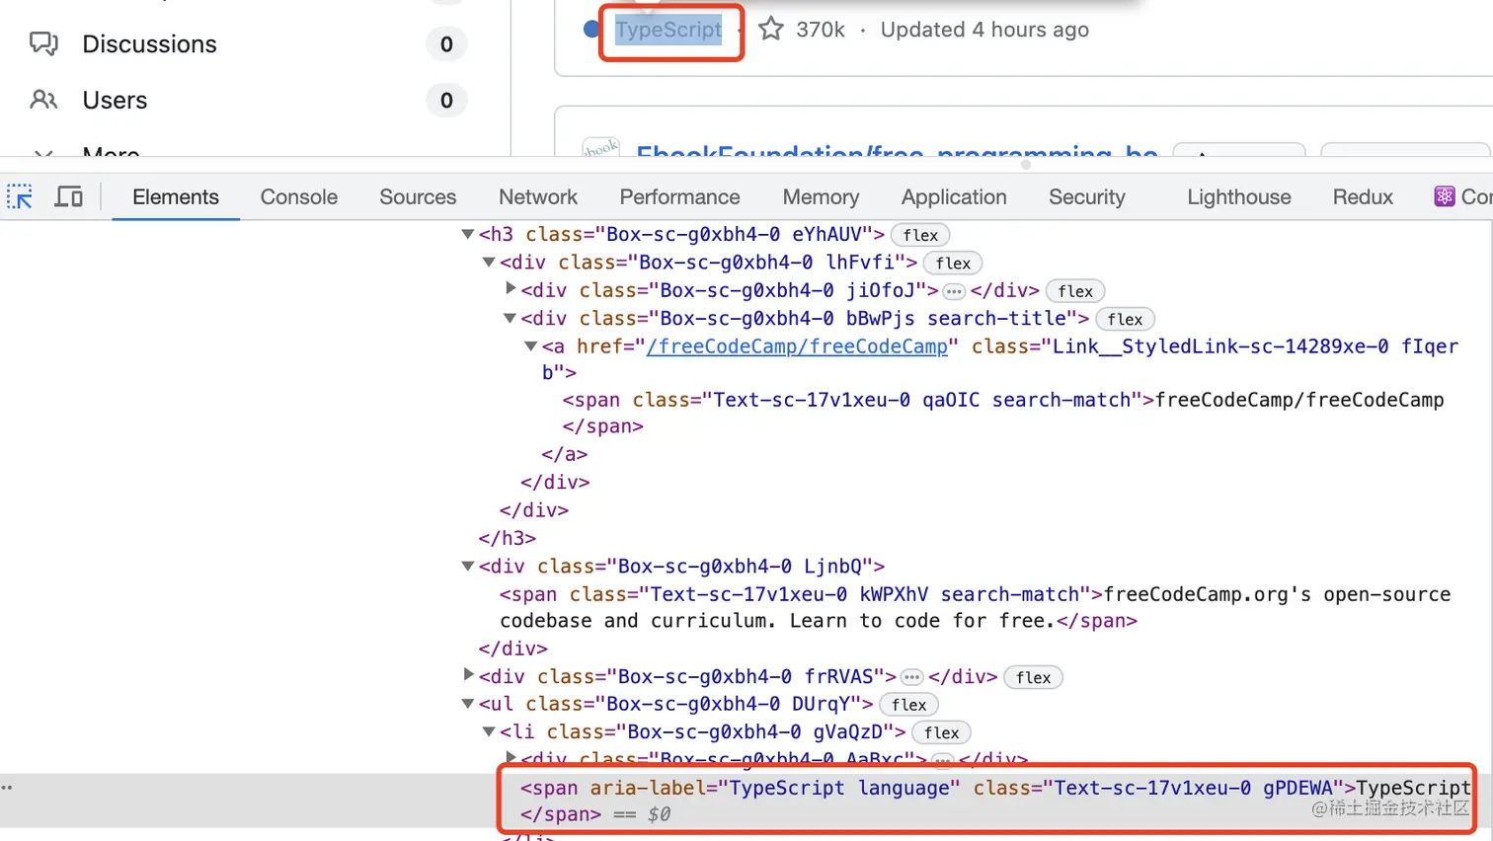Switch to the Application tab
This screenshot has width=1493, height=841.
[x=954, y=197]
